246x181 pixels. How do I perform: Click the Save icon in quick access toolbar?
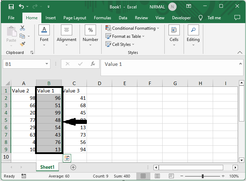coord(11,7)
